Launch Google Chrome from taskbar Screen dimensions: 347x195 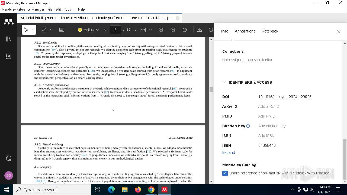151,190
